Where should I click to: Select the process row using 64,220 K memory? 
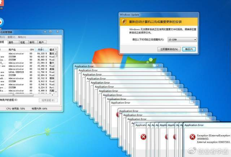27,54
